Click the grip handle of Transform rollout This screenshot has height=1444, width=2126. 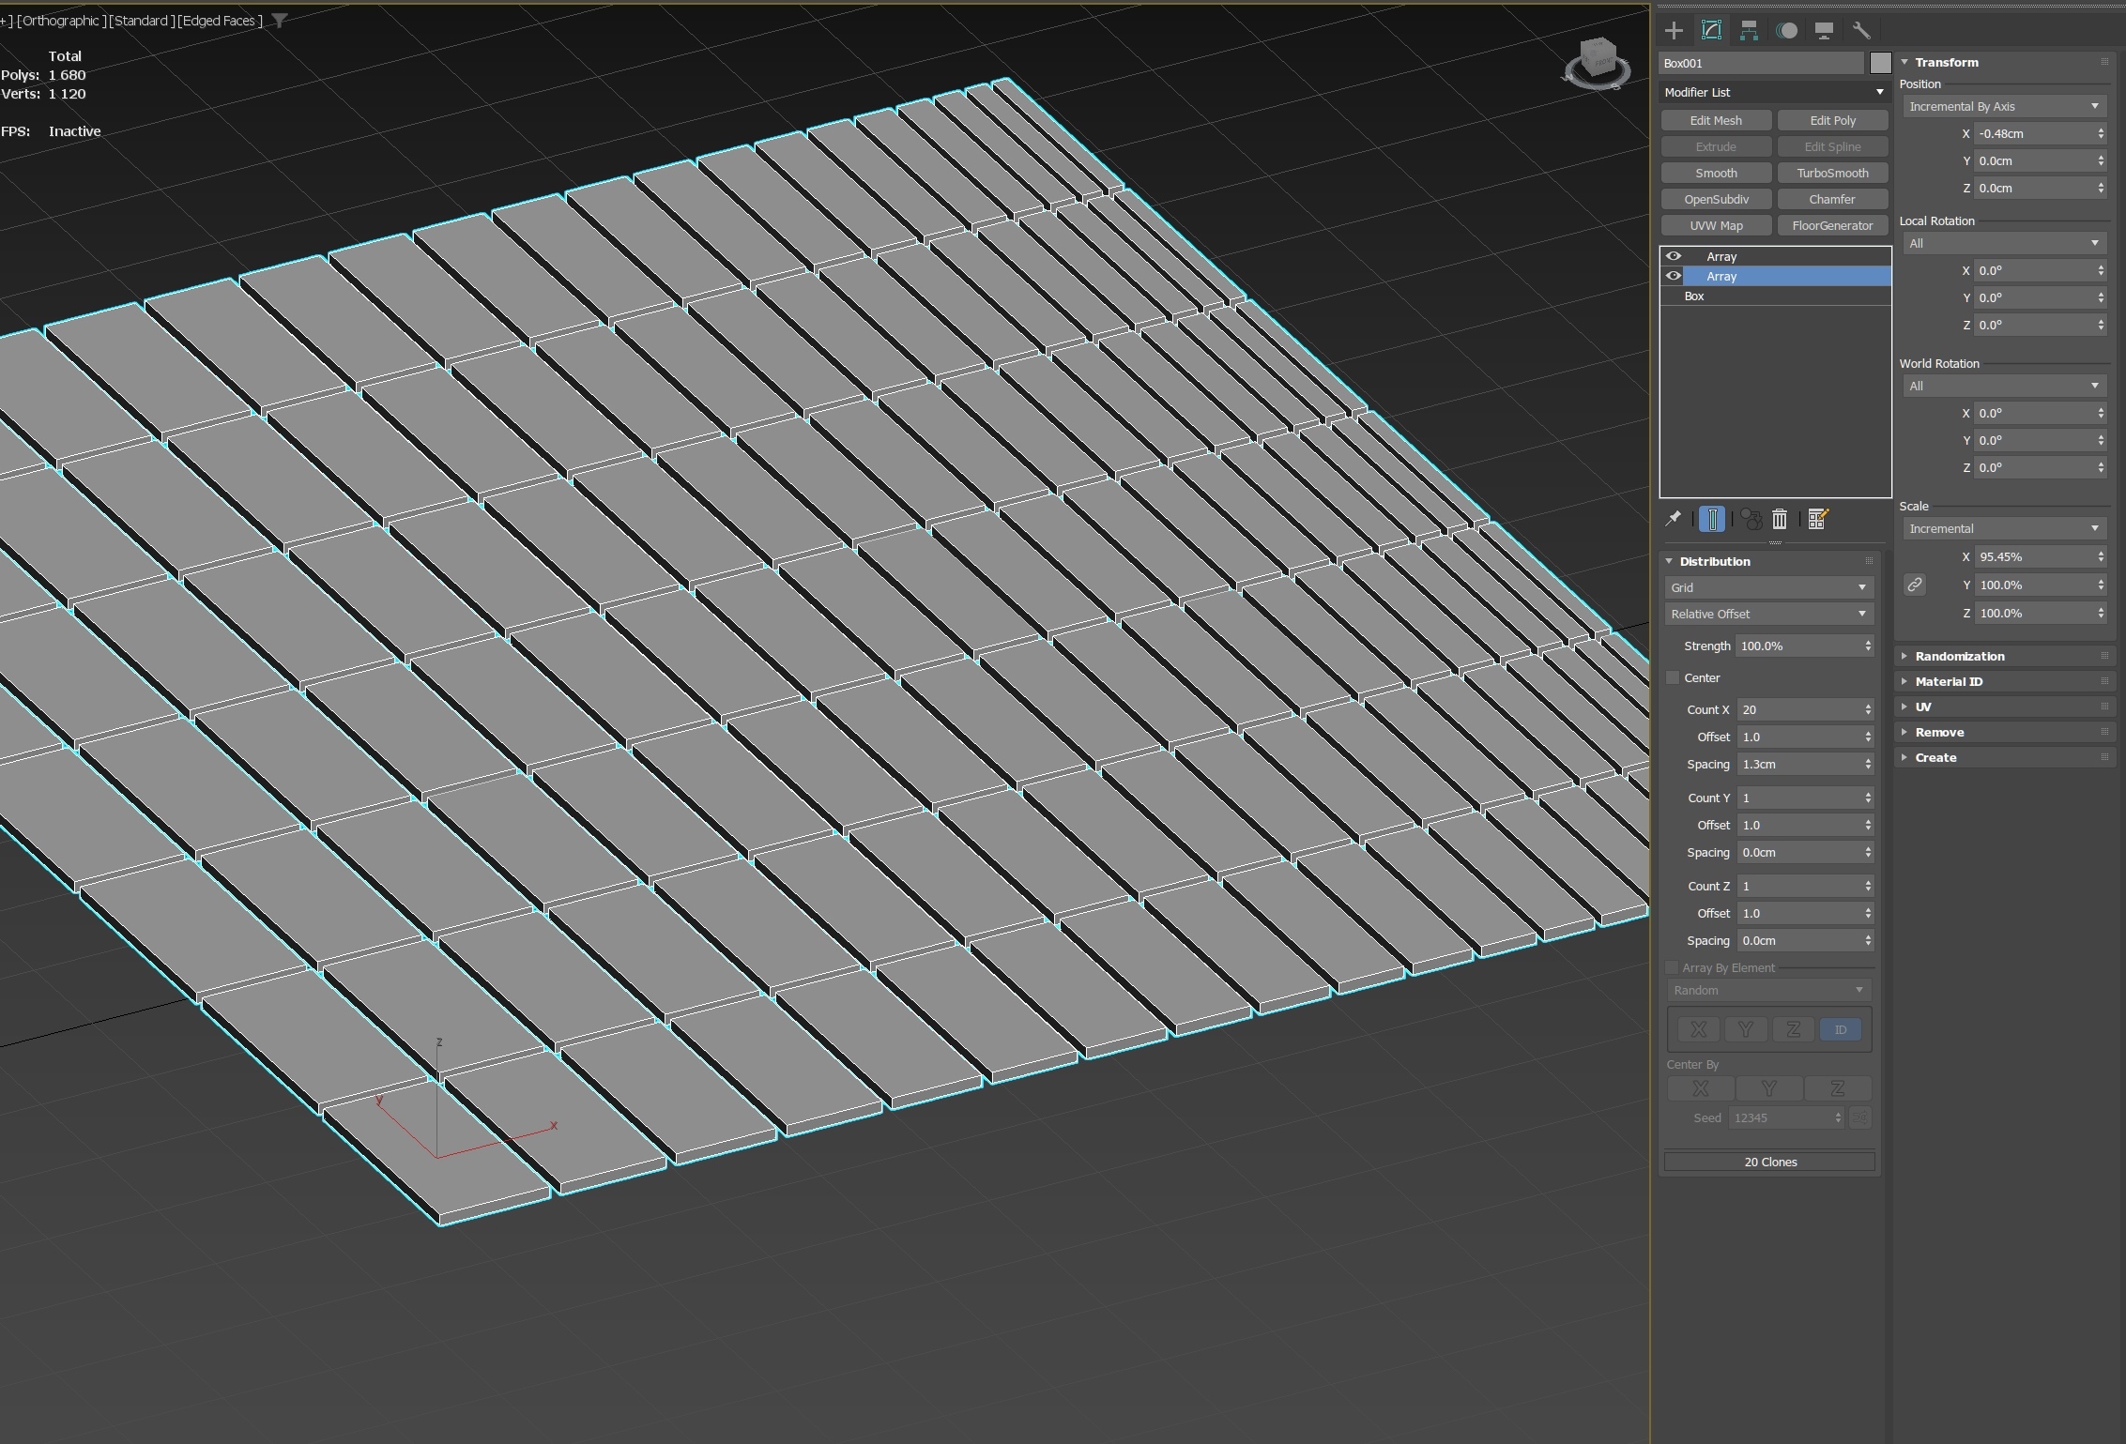[x=2104, y=62]
